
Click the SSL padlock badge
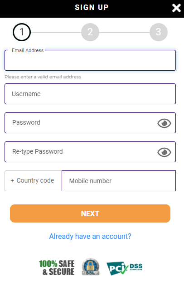click(x=91, y=266)
